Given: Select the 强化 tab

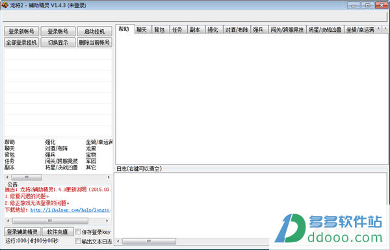Looking at the screenshot, I should 214,30.
